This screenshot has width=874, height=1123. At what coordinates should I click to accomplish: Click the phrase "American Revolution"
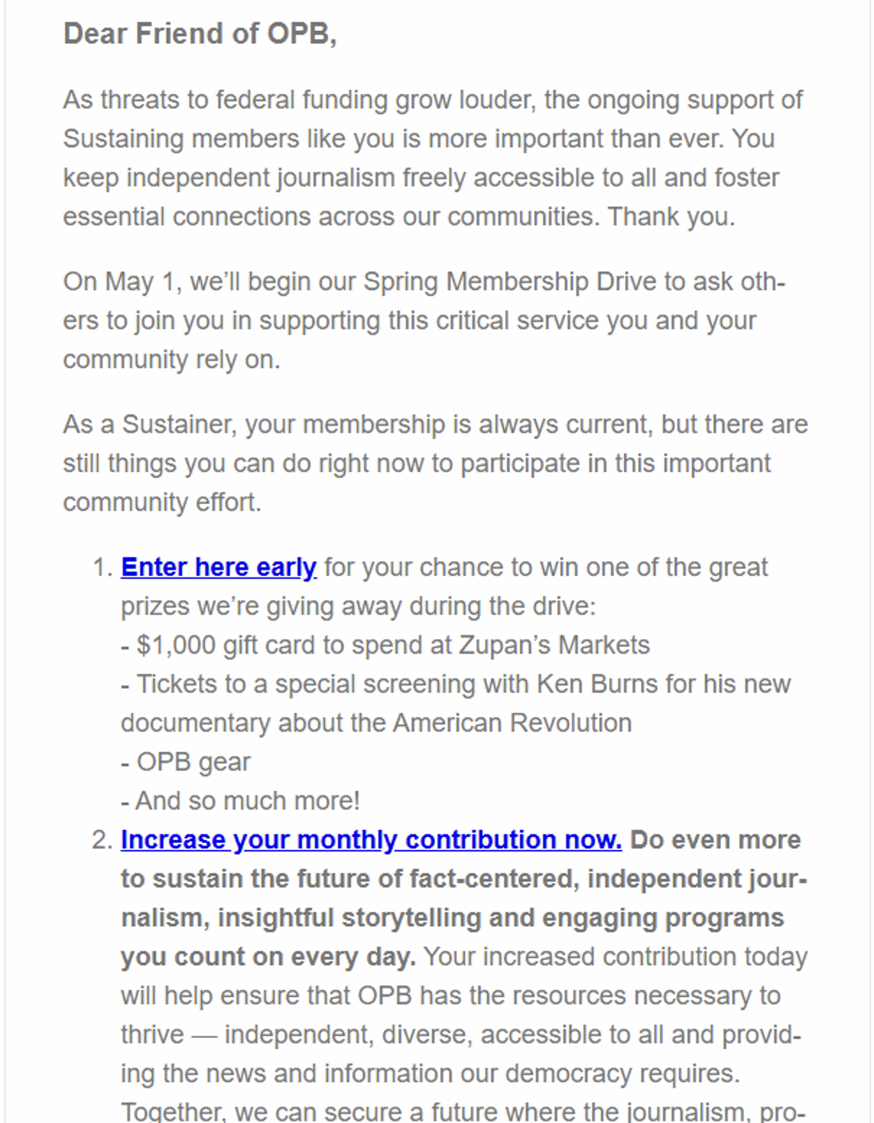(512, 723)
